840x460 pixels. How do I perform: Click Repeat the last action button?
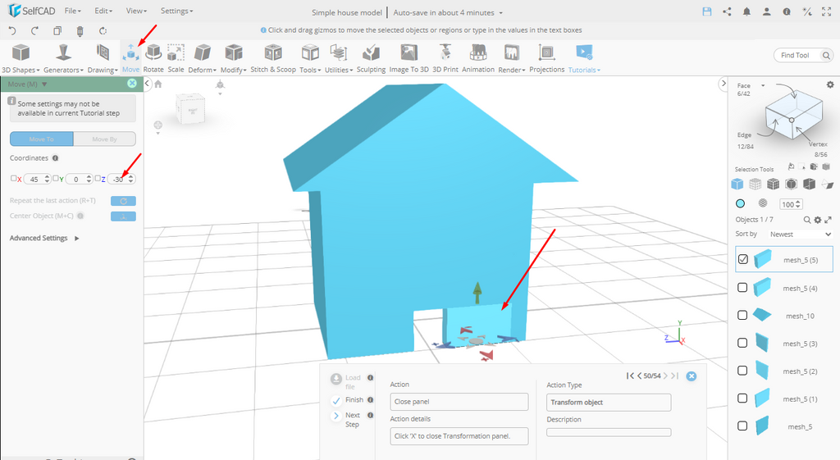click(123, 201)
